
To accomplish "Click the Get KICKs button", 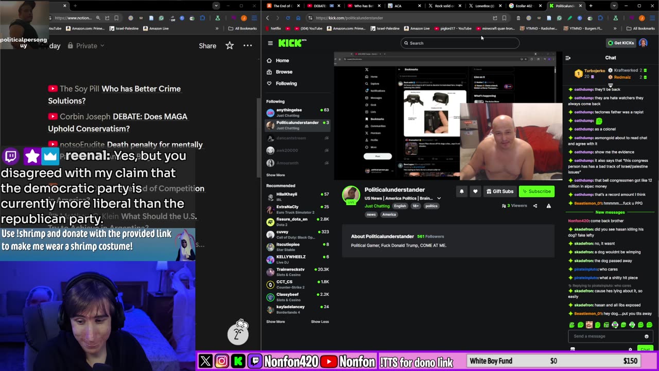I will click(x=621, y=43).
